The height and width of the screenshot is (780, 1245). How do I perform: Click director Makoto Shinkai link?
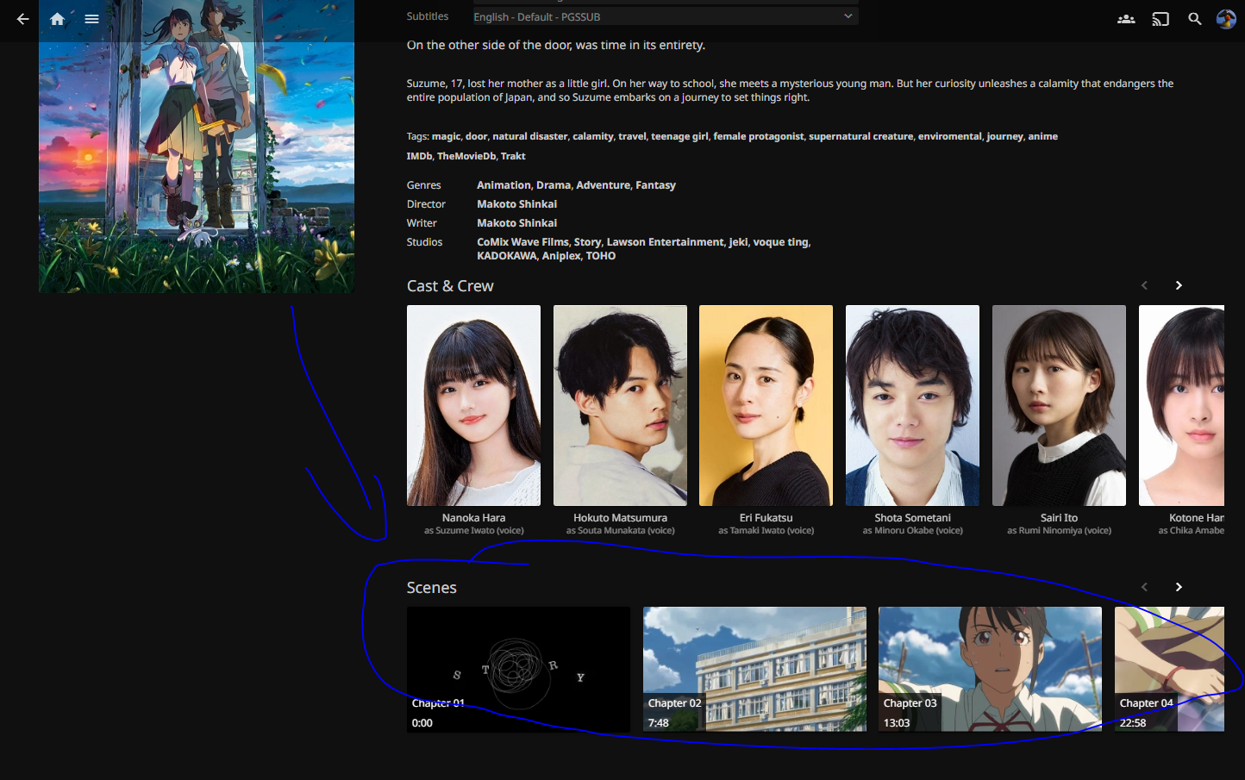pos(516,204)
